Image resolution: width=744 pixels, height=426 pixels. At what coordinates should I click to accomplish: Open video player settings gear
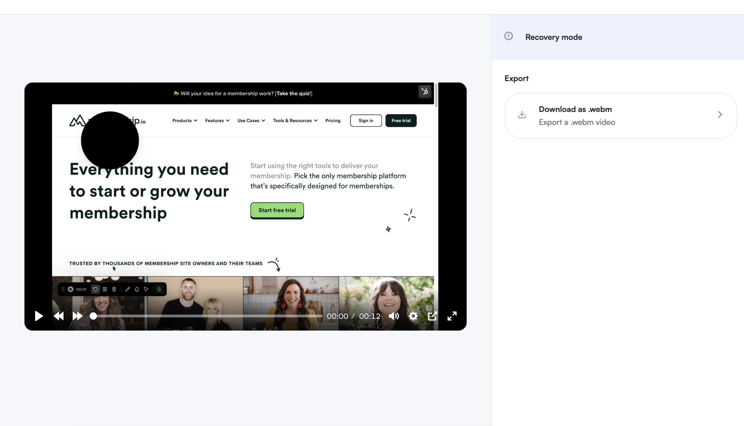[x=413, y=316]
